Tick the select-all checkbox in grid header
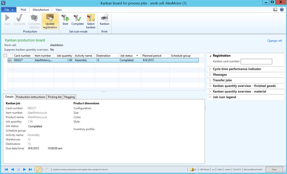Screen dimensions: 287x174 (x=5, y=56)
